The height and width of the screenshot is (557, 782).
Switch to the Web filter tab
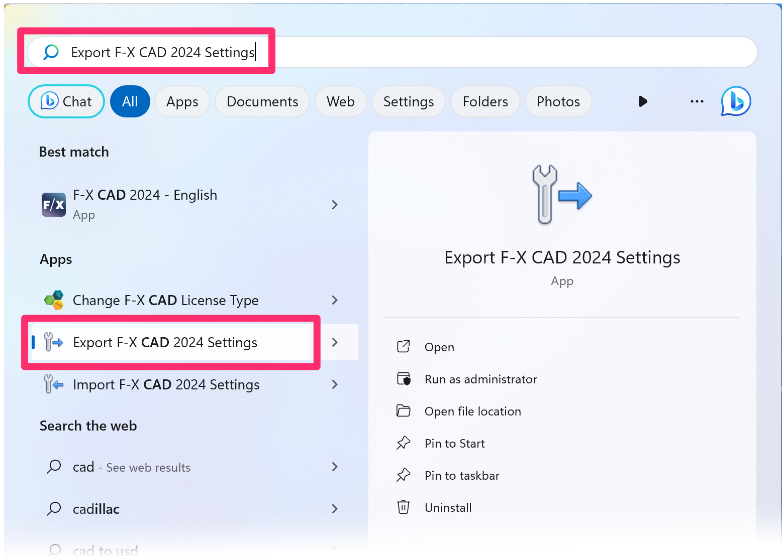coord(341,101)
